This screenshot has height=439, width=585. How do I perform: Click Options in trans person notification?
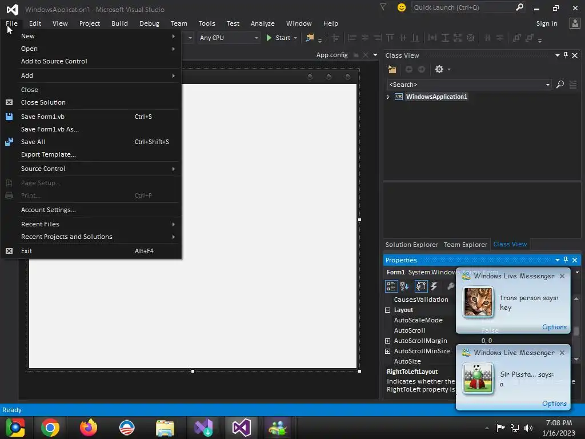pos(554,326)
